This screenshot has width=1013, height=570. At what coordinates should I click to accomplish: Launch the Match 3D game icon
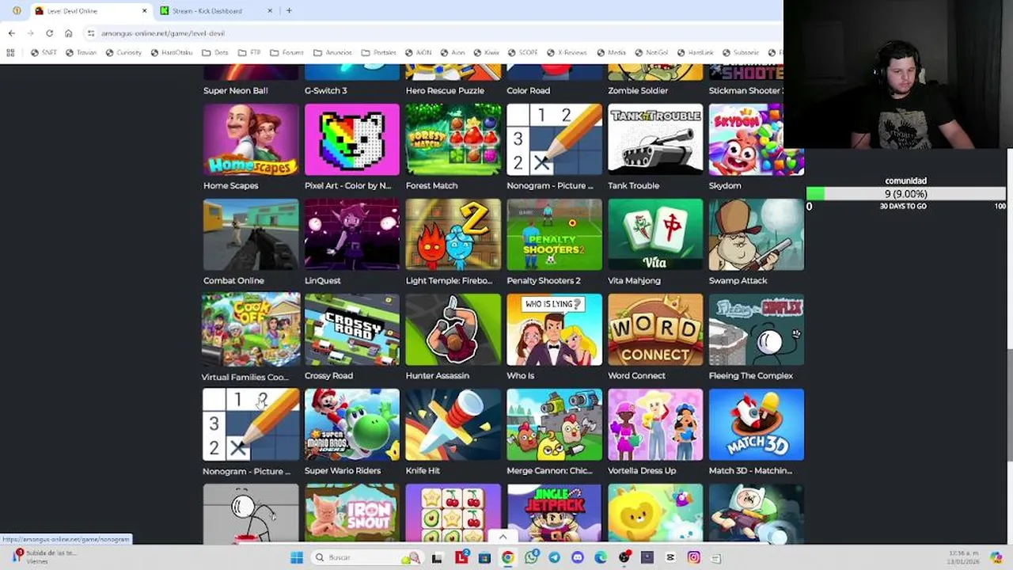pos(757,424)
